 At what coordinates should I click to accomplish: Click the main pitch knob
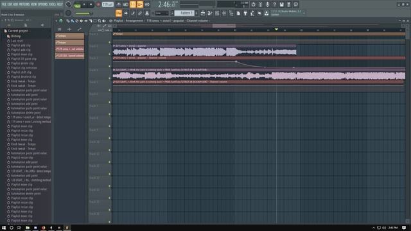(x=69, y=13)
